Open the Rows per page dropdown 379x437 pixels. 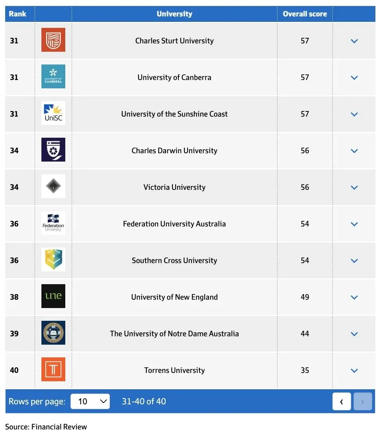click(90, 401)
